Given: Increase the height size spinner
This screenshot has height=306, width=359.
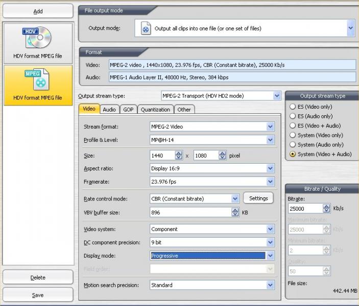Looking at the screenshot, I should 223,153.
